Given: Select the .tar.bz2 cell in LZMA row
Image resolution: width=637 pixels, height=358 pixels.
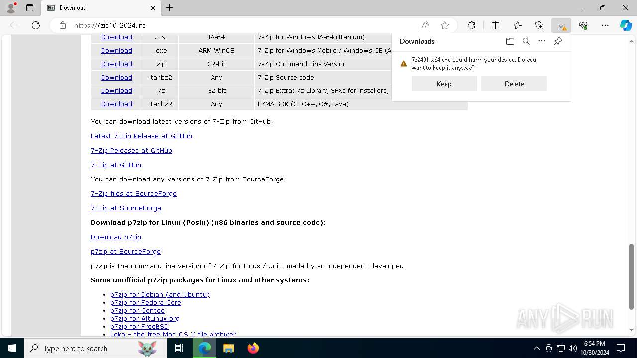Looking at the screenshot, I should pyautogui.click(x=160, y=104).
